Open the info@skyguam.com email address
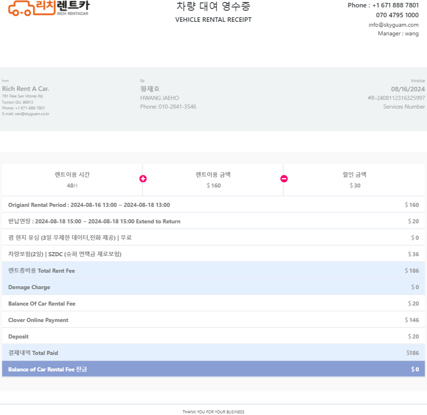The width and height of the screenshot is (427, 415). pyautogui.click(x=393, y=25)
